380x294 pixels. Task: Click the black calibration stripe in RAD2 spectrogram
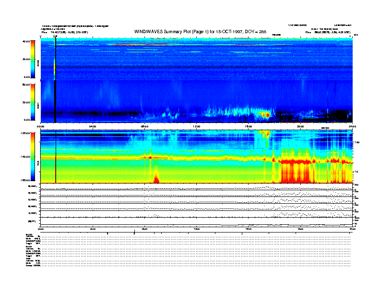[x=56, y=59]
